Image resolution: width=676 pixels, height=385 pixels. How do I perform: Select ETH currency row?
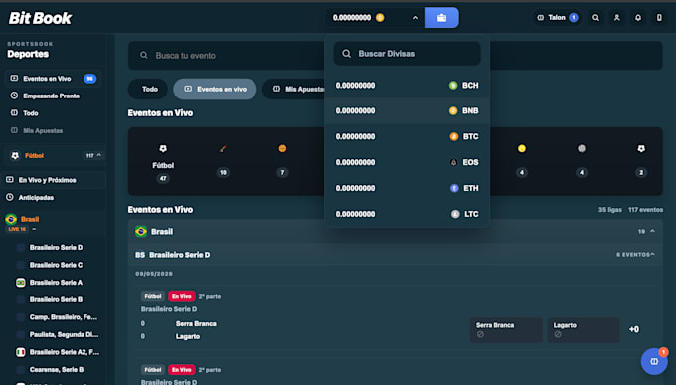(x=407, y=188)
